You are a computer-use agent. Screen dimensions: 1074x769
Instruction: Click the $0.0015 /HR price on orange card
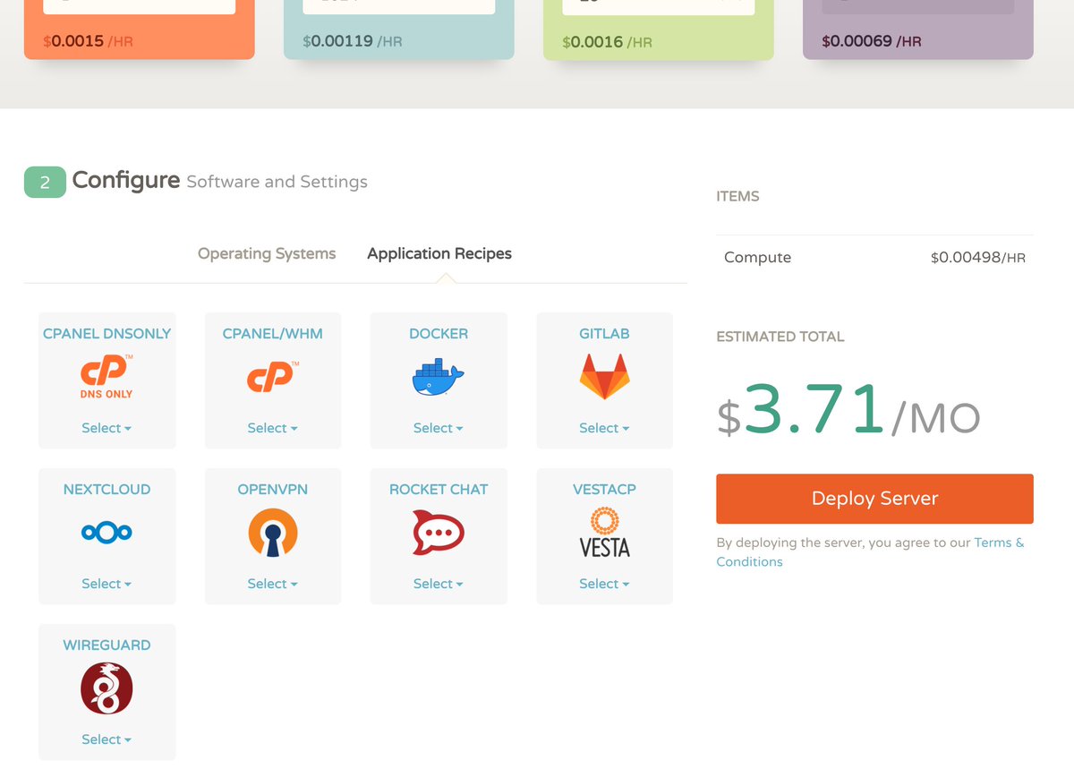pyautogui.click(x=88, y=41)
